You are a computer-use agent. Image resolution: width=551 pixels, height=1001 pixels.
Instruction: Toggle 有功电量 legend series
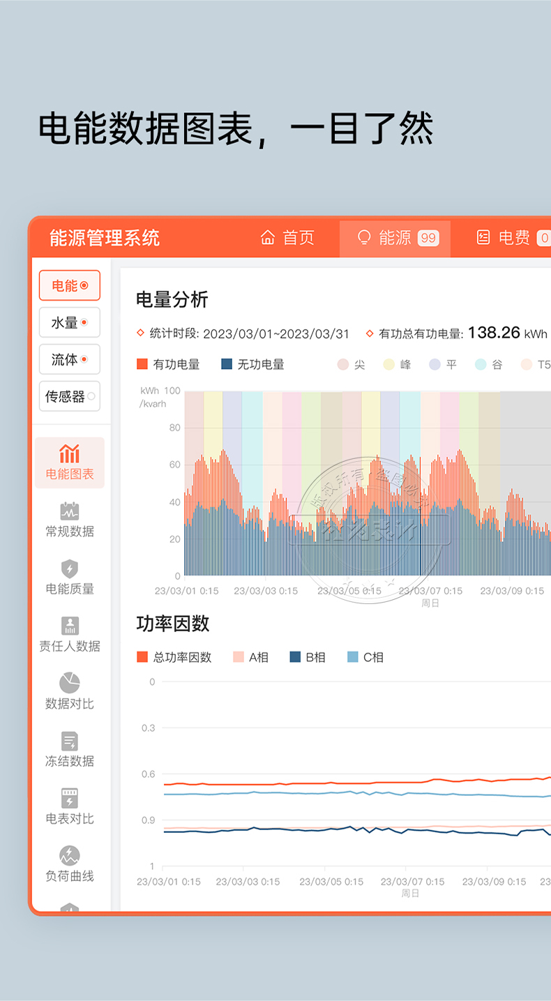coord(168,364)
